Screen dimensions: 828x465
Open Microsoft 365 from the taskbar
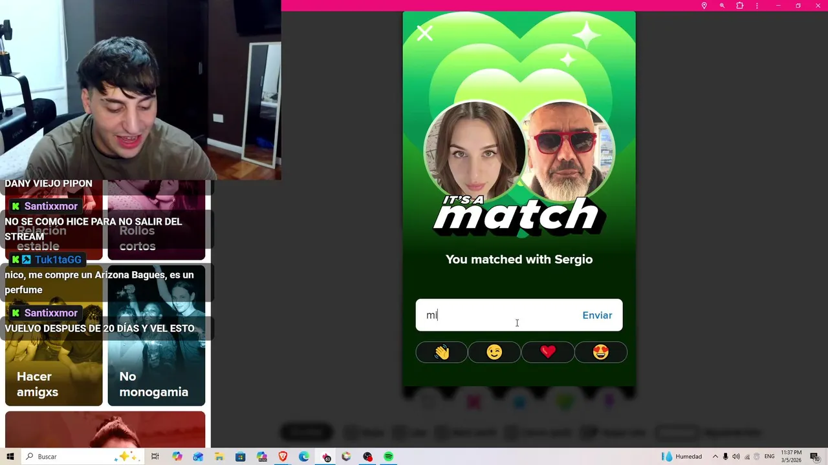tap(261, 457)
